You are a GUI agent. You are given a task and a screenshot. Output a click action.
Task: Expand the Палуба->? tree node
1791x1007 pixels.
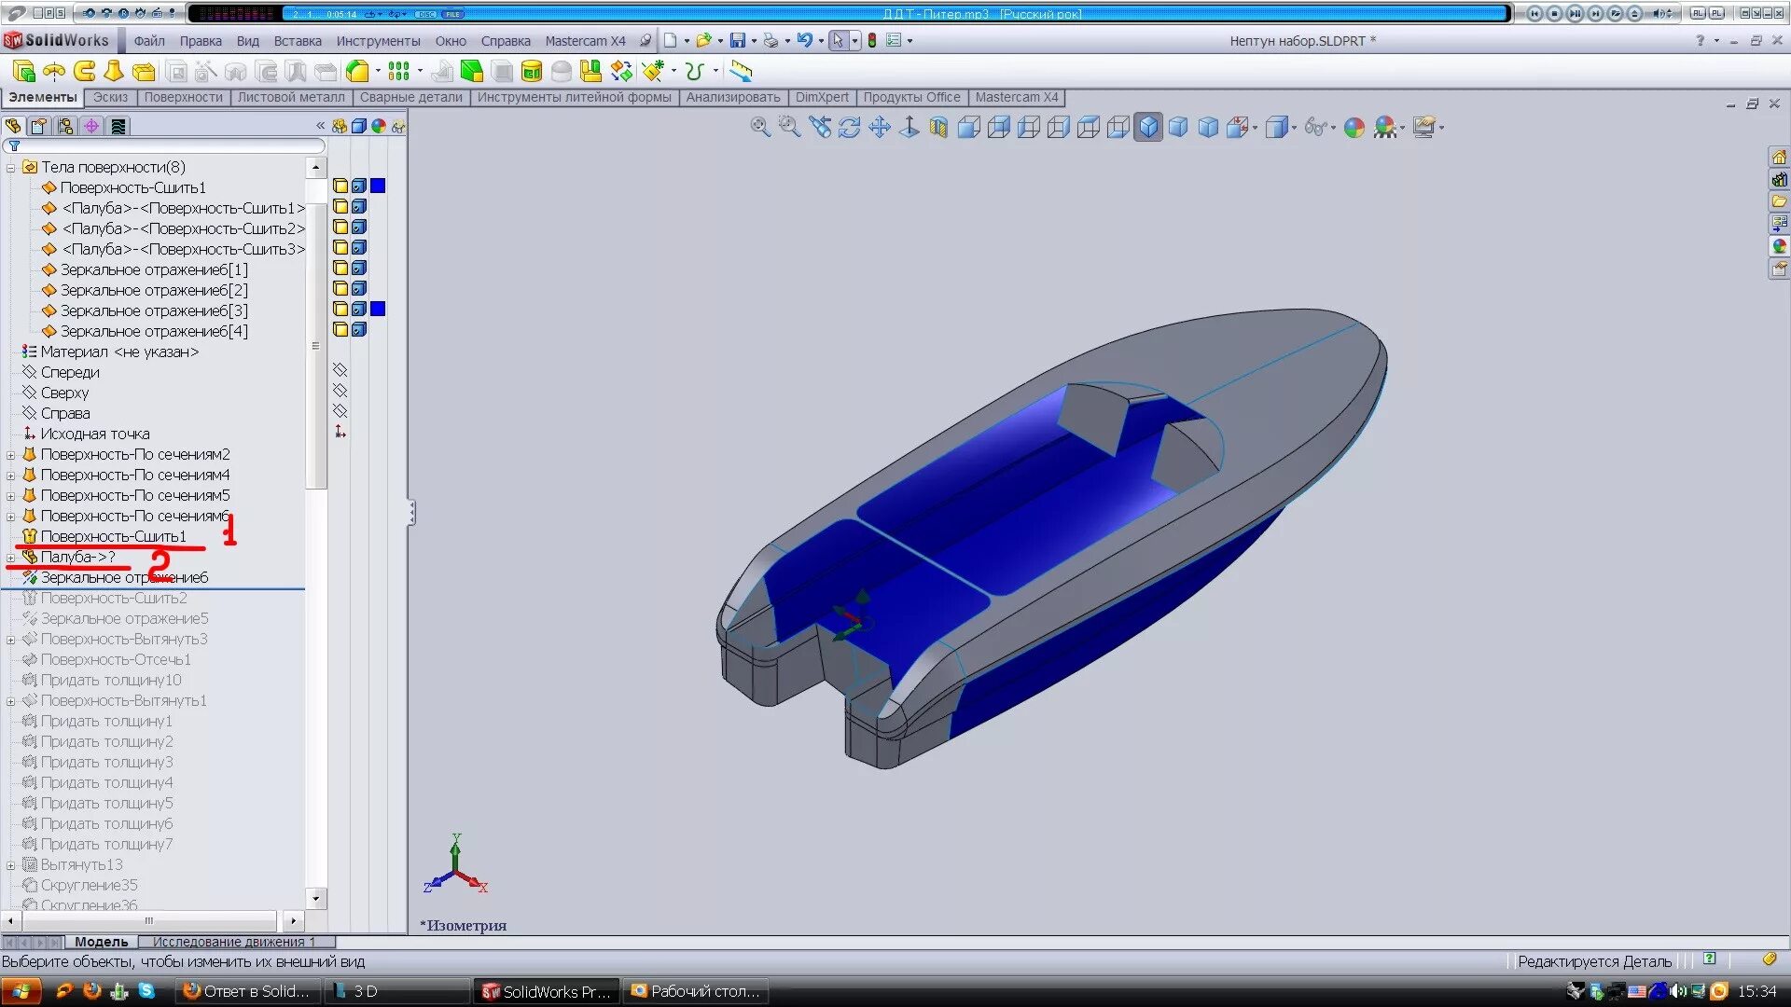[x=11, y=558]
